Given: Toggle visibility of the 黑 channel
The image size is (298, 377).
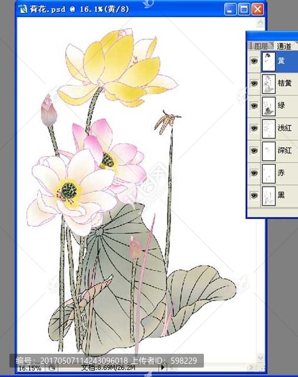Looking at the screenshot, I should (254, 195).
